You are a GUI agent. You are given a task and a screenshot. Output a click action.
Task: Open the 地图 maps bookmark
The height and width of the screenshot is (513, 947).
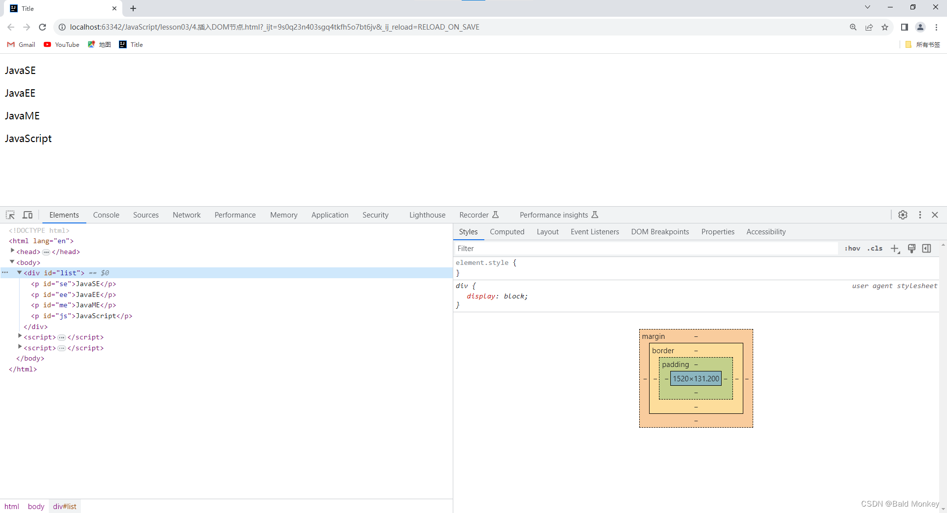click(99, 44)
